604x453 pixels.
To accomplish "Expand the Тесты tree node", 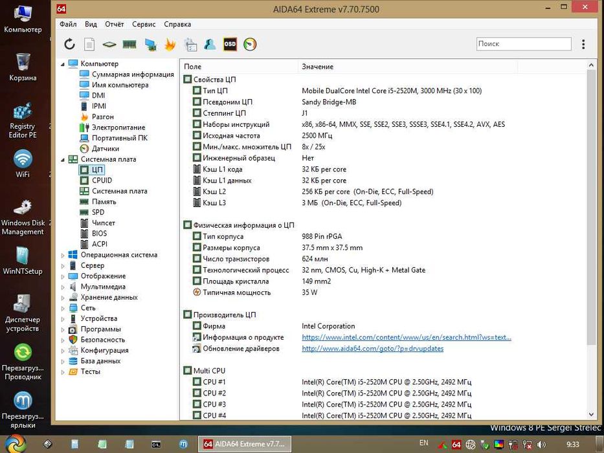I will click(x=63, y=371).
